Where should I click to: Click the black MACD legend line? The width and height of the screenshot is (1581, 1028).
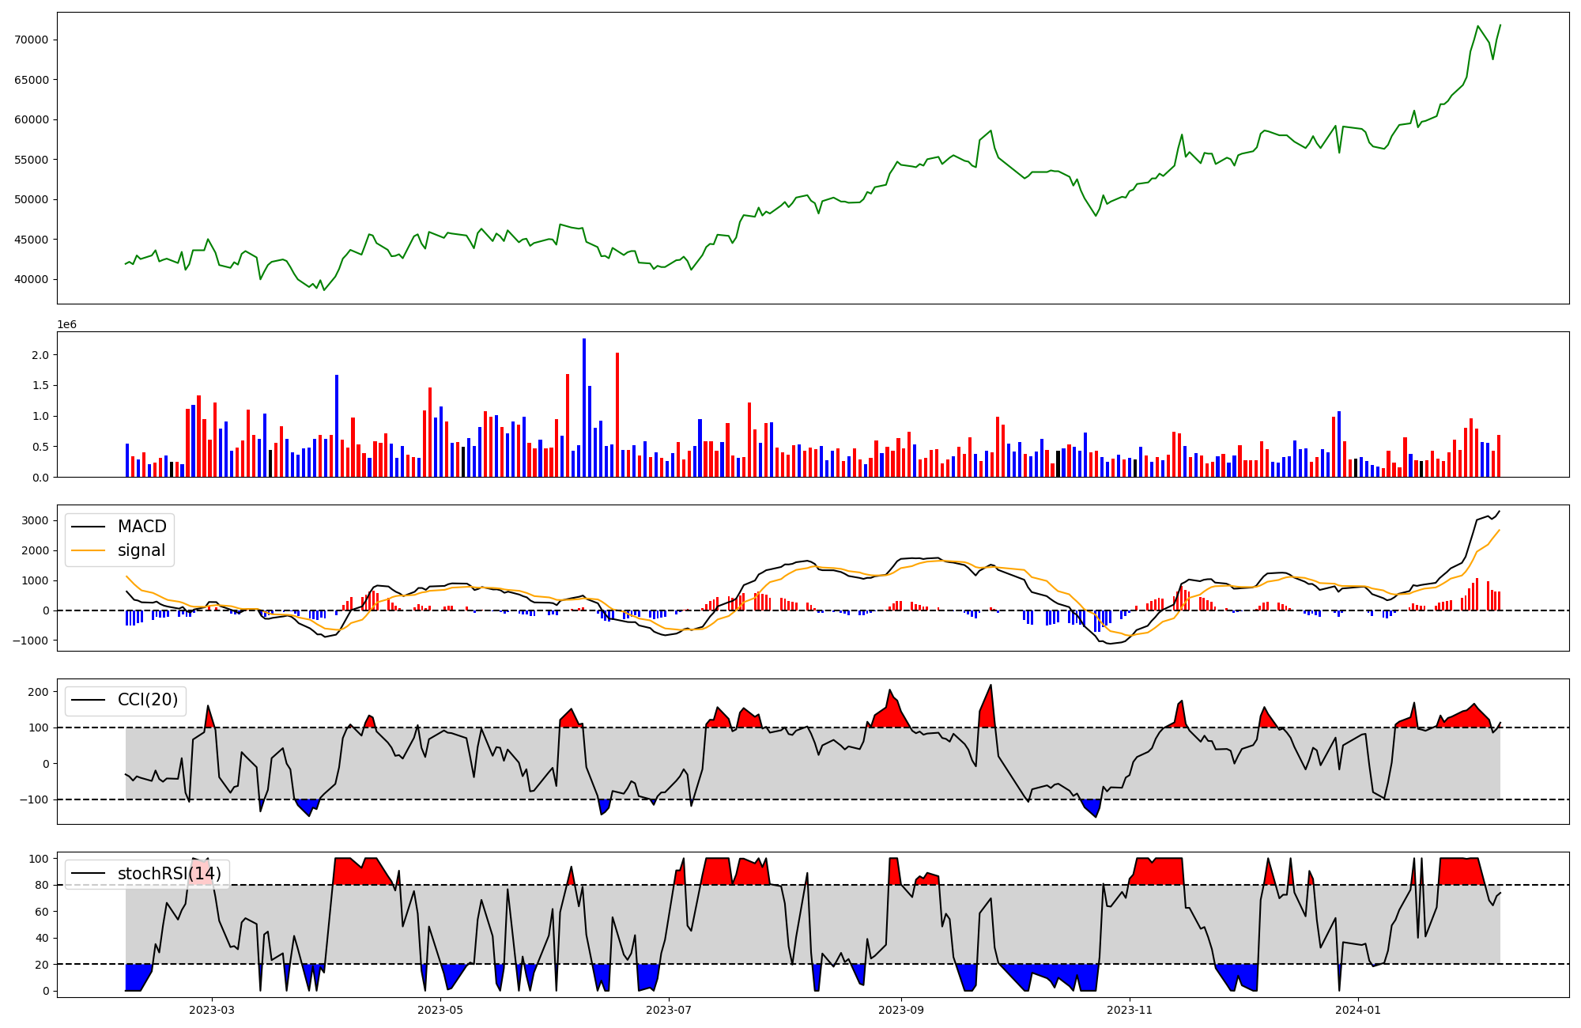tap(88, 527)
